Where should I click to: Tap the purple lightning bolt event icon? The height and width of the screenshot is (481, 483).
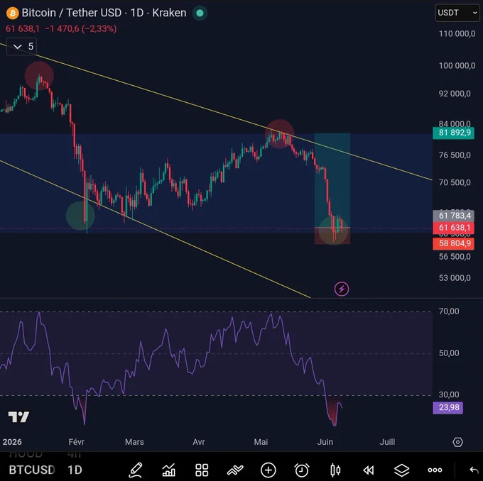(342, 289)
